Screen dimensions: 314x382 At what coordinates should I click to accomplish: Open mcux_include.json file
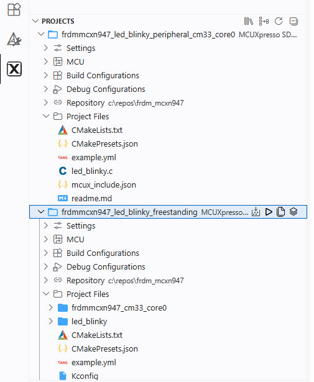104,184
